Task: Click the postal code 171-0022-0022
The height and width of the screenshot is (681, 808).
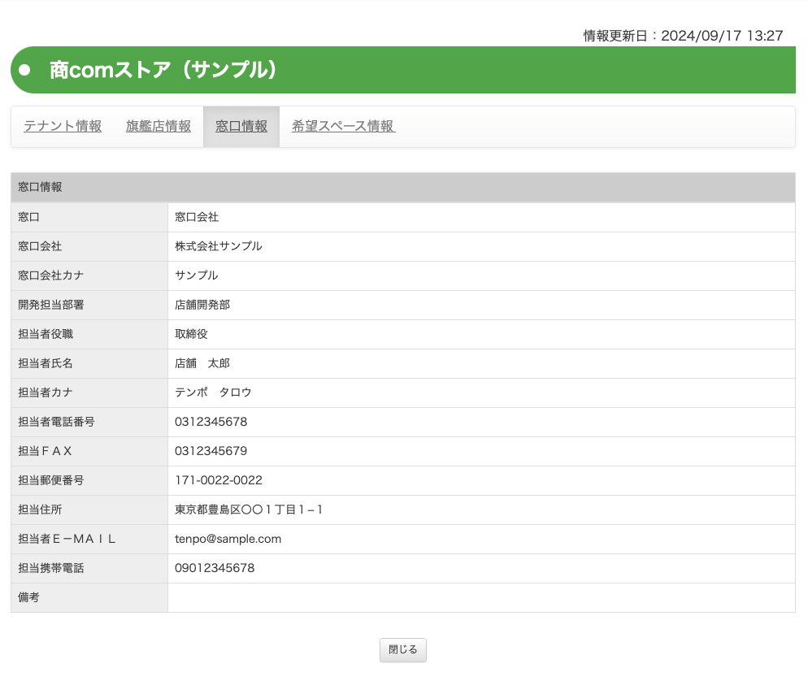Action: coord(219,480)
